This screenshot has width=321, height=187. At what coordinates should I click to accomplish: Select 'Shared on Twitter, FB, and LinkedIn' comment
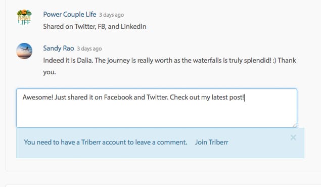pyautogui.click(x=95, y=27)
